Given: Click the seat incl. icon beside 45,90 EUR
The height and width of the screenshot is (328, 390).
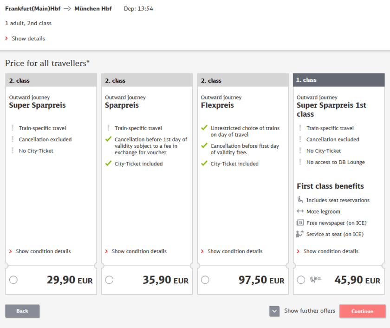Looking at the screenshot, I should click(315, 280).
